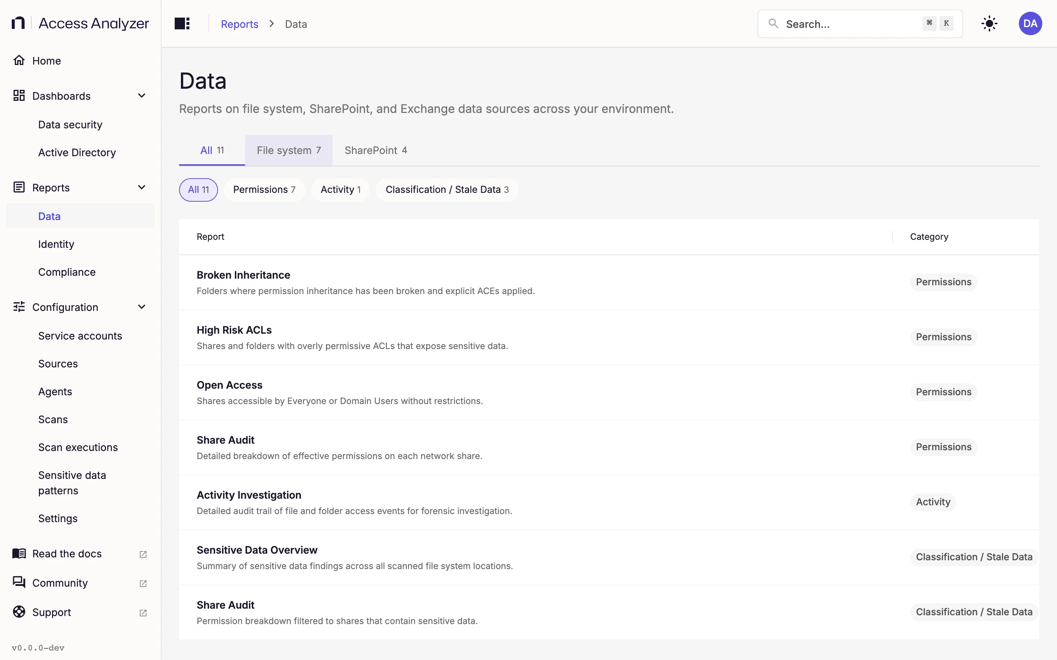The height and width of the screenshot is (660, 1057).
Task: Open Sensitive data patterns page
Action: click(x=80, y=483)
